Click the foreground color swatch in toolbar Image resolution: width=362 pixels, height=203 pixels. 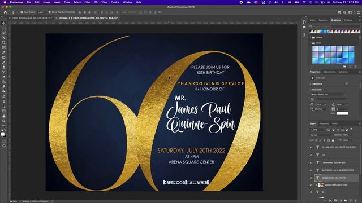(2, 134)
